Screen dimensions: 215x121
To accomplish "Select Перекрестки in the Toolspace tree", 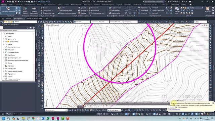I will (11, 74).
